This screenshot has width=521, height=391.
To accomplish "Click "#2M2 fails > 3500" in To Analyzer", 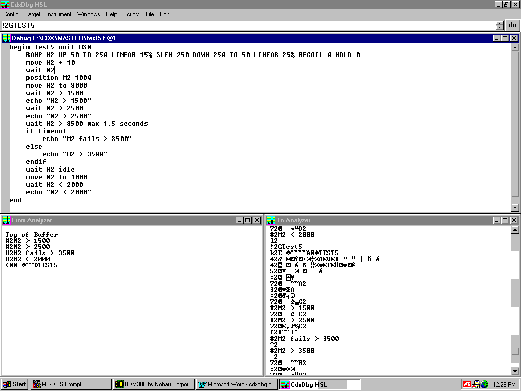I will (305, 339).
